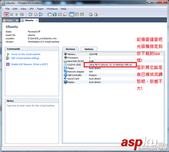Close the VMware Workstation window

163,2
